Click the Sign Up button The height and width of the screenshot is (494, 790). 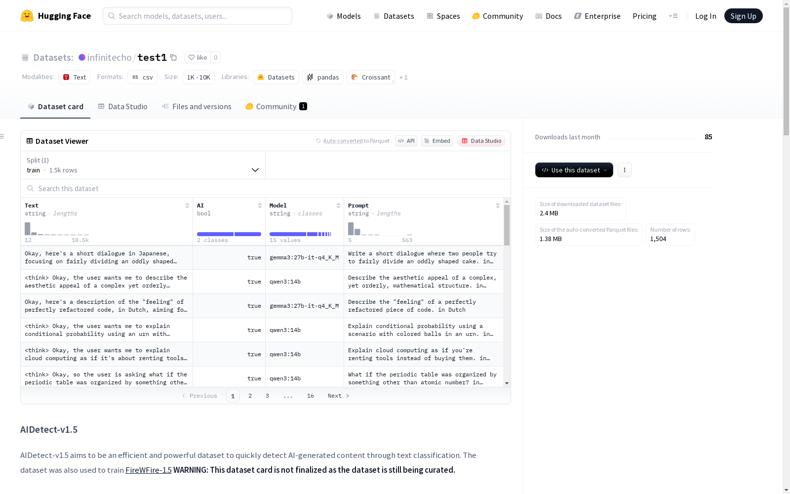(x=743, y=16)
